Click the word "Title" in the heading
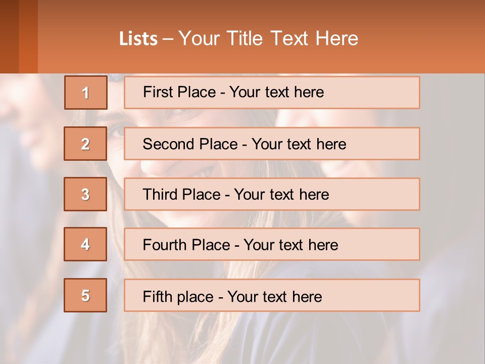 [247, 38]
